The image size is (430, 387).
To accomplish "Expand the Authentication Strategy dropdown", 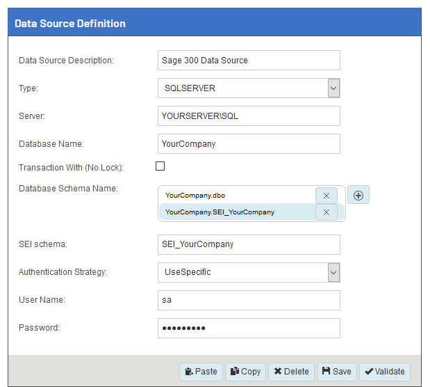I will point(249,272).
